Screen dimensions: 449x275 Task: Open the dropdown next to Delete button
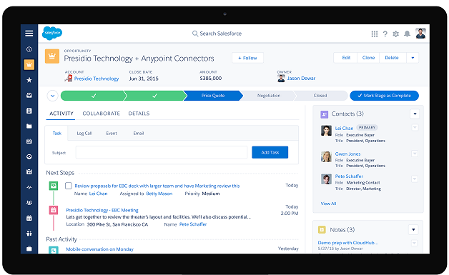(413, 58)
